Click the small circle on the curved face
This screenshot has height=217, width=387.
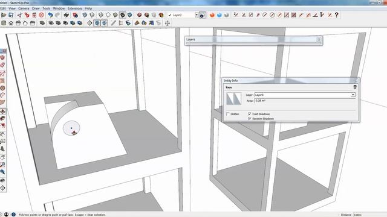[71, 128]
